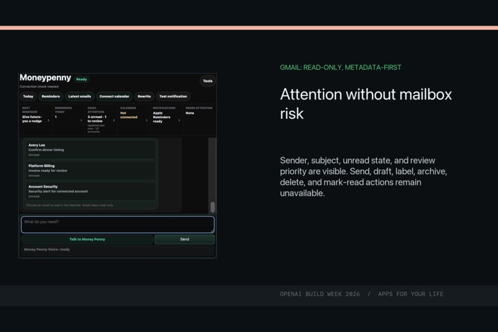The image size is (498, 332).
Task: Expand the Calendar Not connected chevron
Action: (x=146, y=121)
